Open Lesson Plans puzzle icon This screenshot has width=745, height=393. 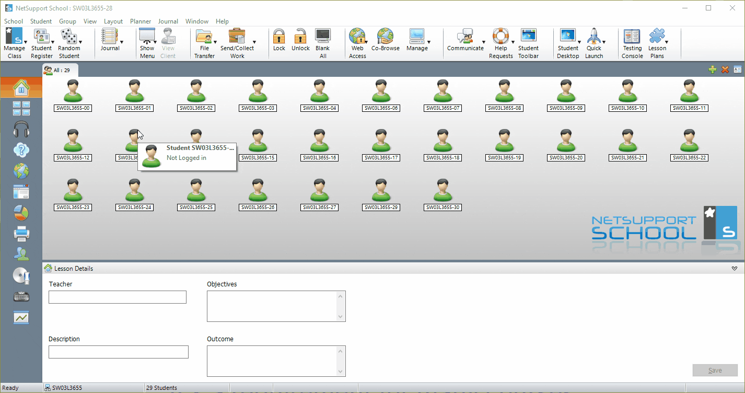coord(657,36)
